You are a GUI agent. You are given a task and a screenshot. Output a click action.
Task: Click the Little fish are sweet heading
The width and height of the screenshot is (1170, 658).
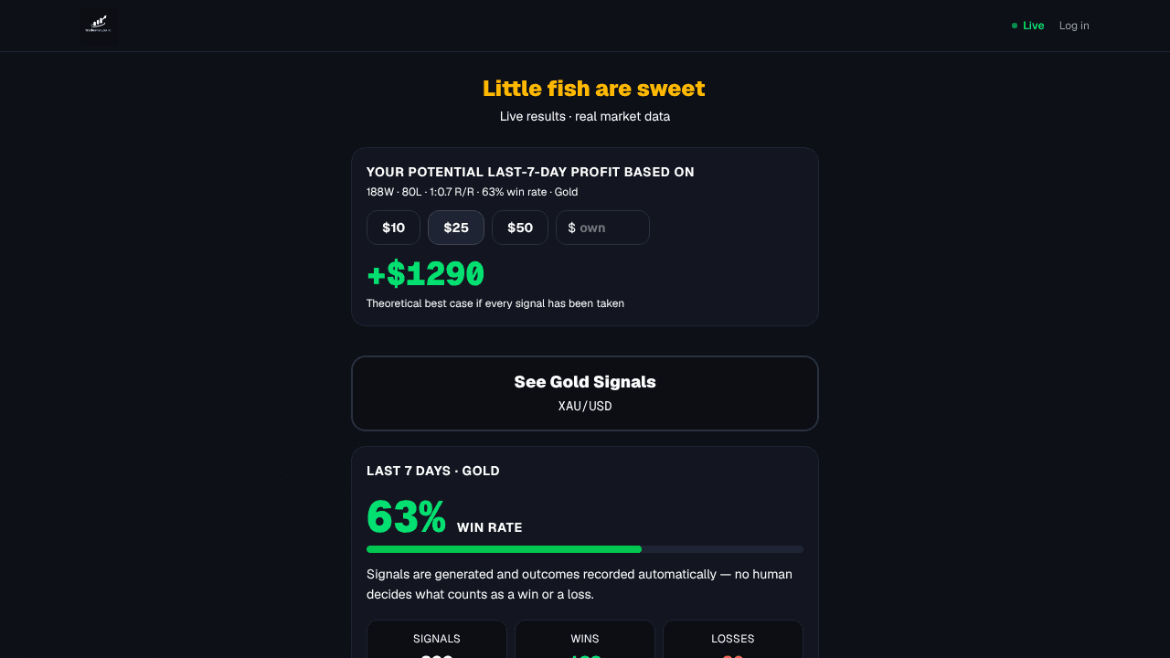point(594,89)
